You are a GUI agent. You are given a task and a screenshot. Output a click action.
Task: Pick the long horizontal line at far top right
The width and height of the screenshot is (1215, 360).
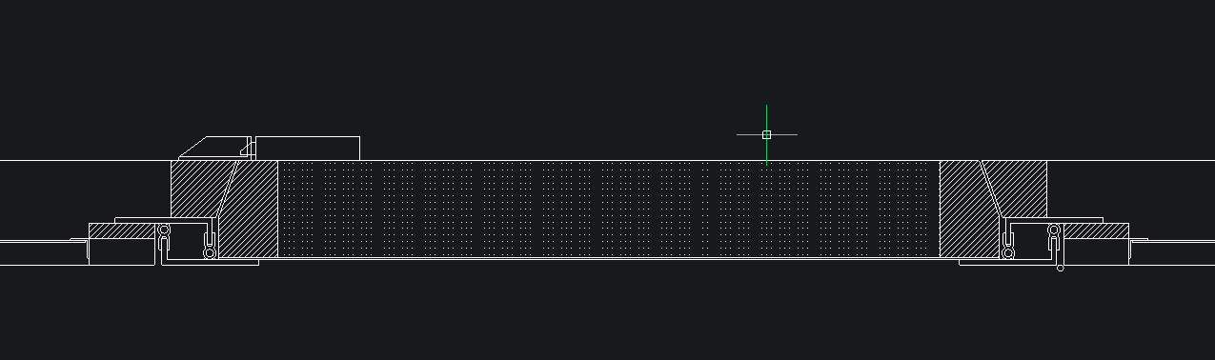[1131, 161]
